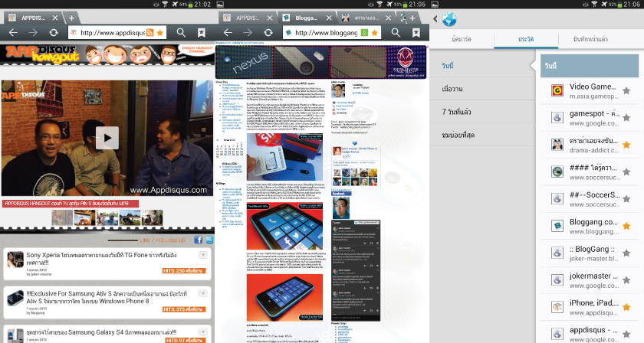Reload the appdisqus page
This screenshot has width=644, height=343.
54,32
